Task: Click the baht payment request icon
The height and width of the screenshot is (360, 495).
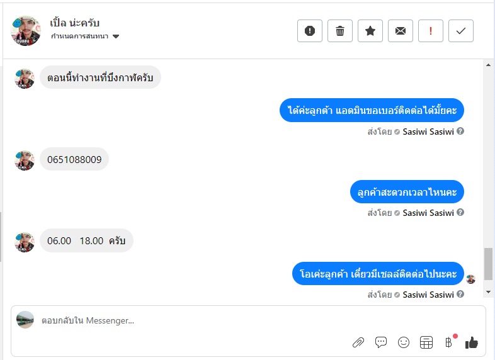Action: [x=448, y=342]
